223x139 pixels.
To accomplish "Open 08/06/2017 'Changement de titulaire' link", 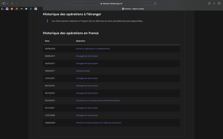I will [87, 56].
